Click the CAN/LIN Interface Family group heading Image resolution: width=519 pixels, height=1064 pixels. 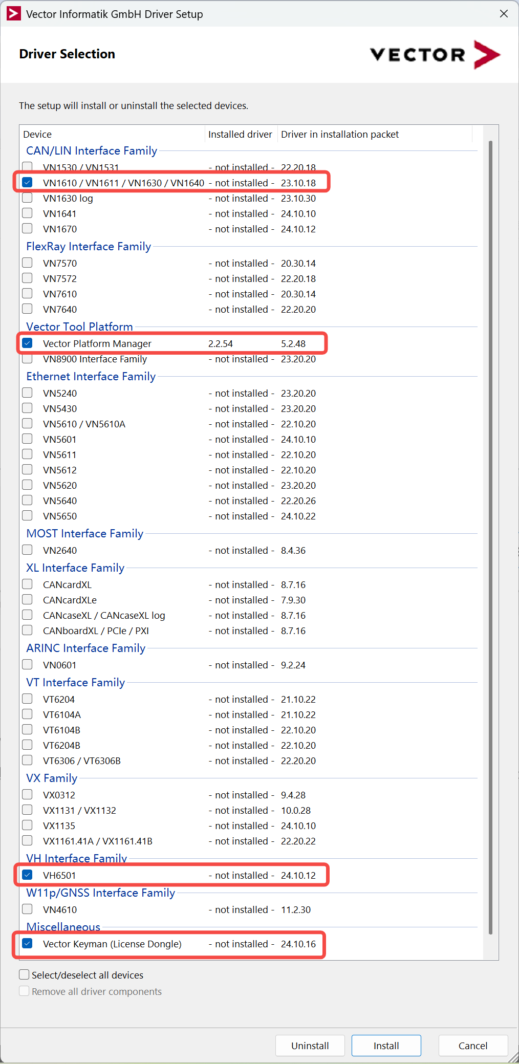(x=92, y=150)
